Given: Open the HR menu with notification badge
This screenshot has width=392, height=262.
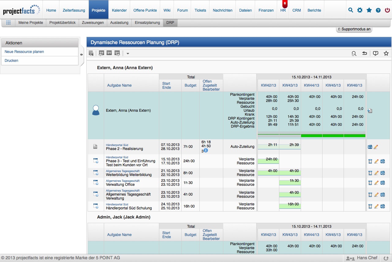Looking at the screenshot, I should click(283, 10).
